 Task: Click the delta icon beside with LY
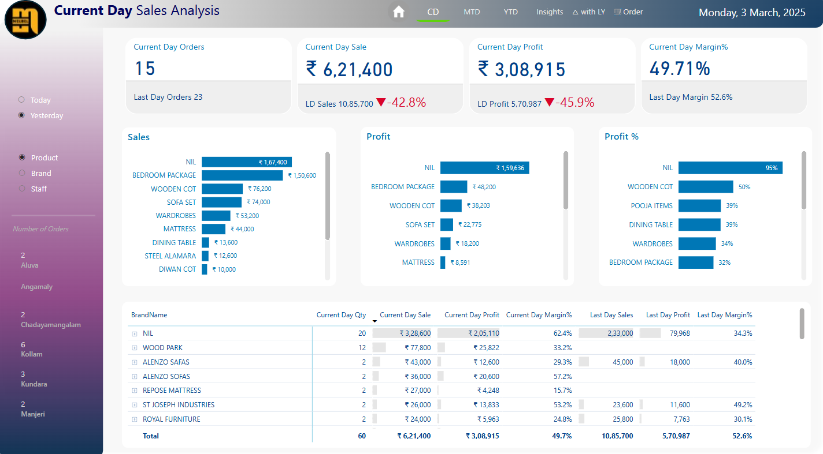(x=575, y=12)
